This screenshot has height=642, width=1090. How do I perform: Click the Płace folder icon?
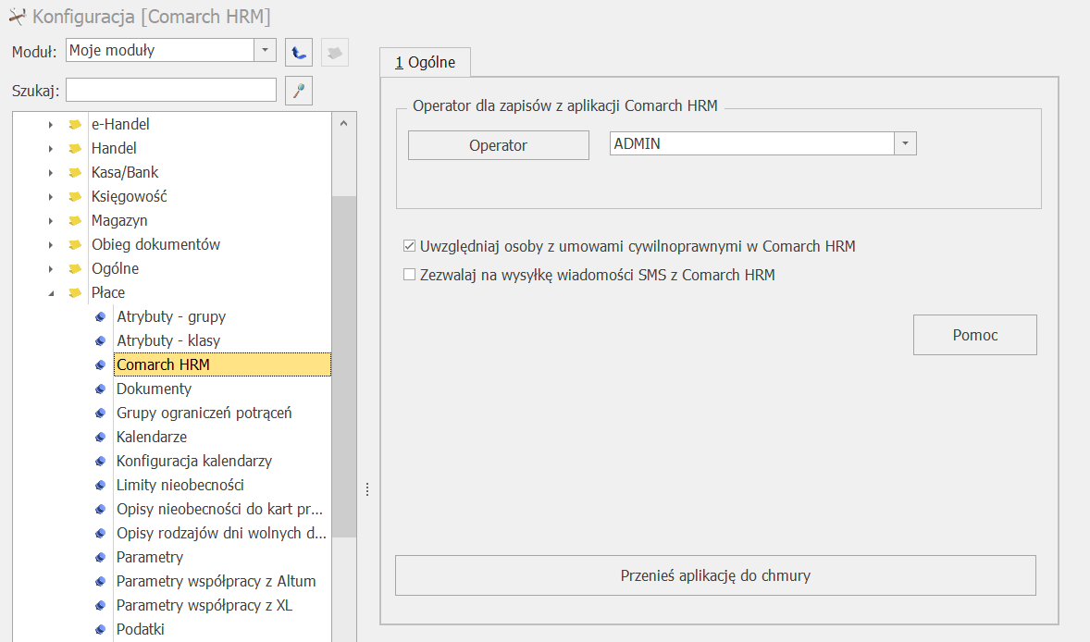coord(75,293)
